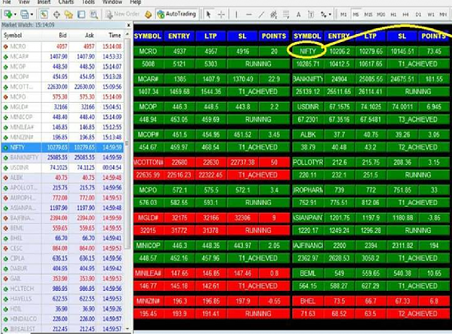
Task: Open the Charts menu
Action: pos(66,2)
